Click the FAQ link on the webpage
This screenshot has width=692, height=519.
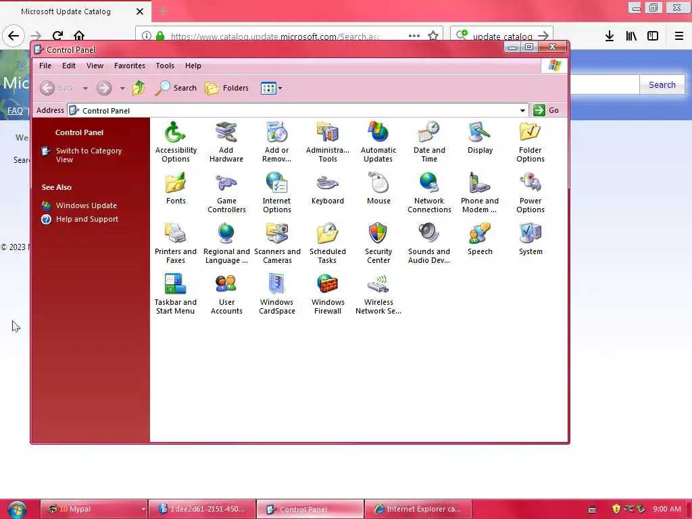click(x=15, y=110)
